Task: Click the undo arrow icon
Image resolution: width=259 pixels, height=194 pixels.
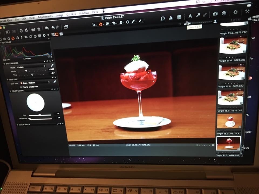Action: tap(53, 28)
